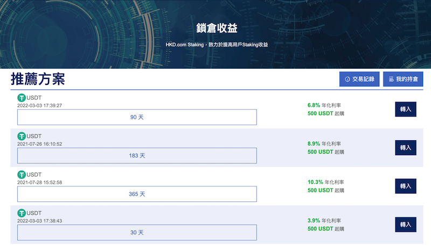Click the 8.9% 年化利率 text
The image size is (431, 246).
click(x=324, y=143)
